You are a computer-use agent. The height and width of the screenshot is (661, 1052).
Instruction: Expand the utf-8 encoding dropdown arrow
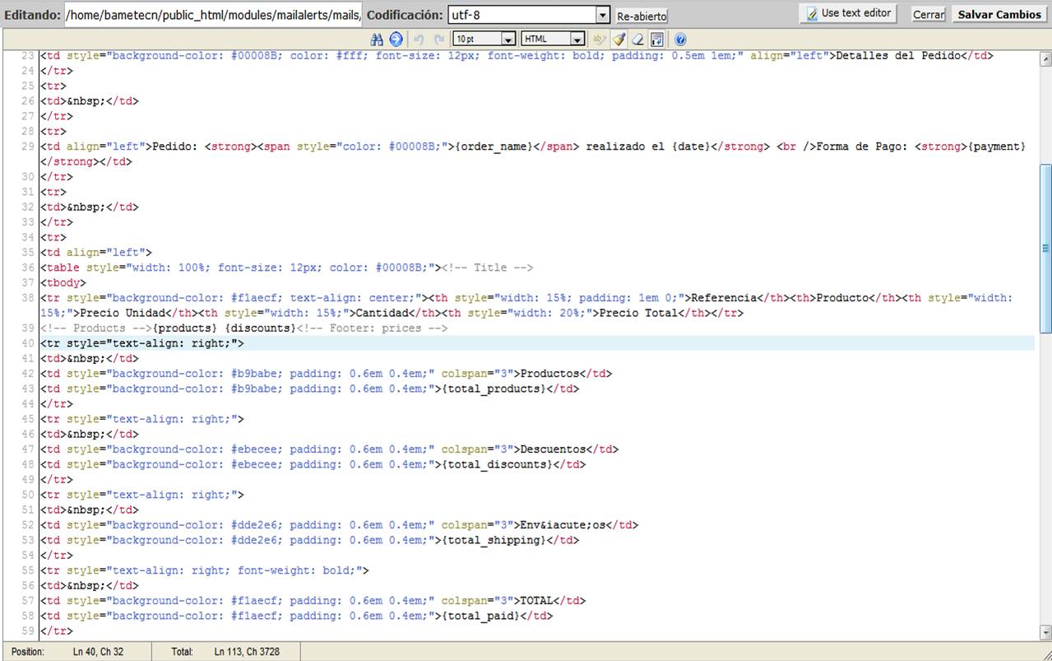(603, 15)
